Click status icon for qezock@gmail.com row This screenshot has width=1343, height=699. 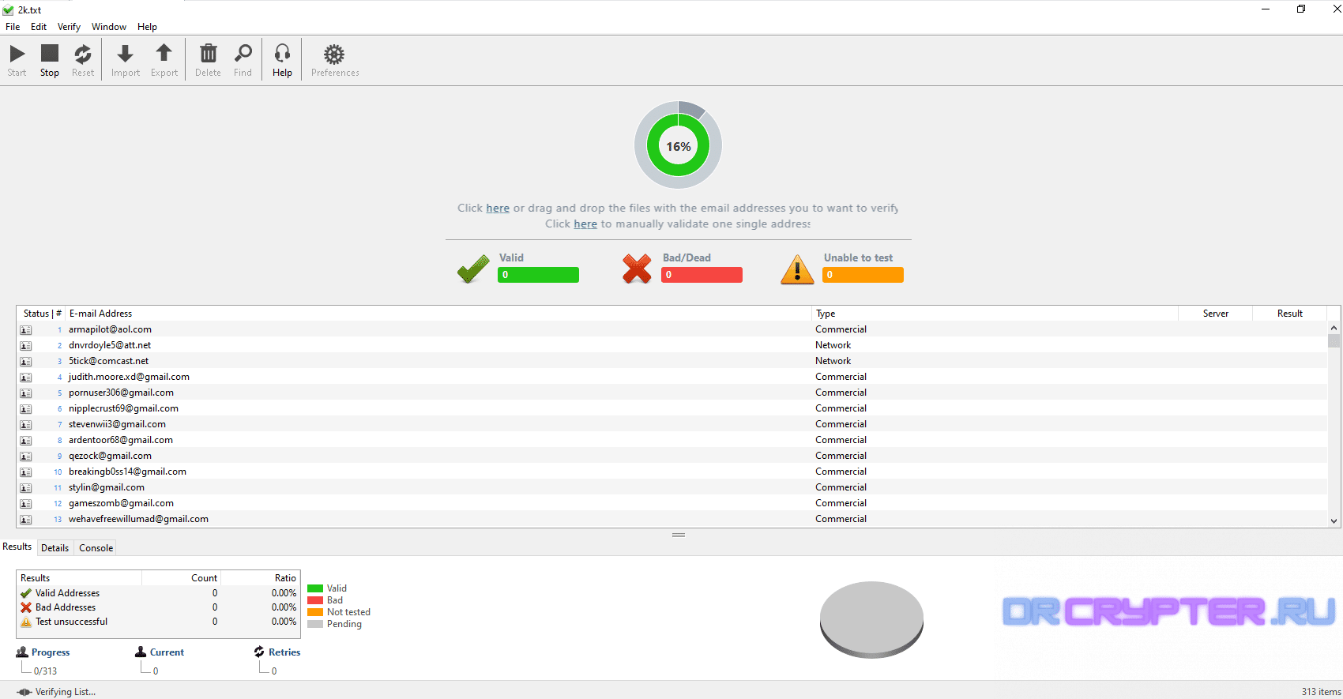pyautogui.click(x=26, y=457)
